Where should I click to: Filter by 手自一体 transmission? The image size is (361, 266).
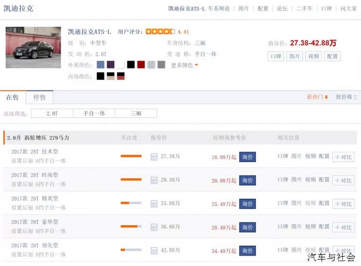94,114
